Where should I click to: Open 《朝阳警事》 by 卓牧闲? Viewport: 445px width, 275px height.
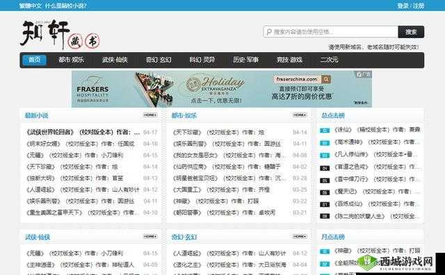pos(224,212)
